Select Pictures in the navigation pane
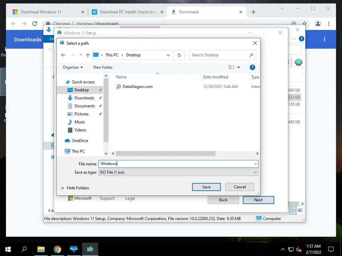Viewport: 342px width, 256px height. coord(81,114)
